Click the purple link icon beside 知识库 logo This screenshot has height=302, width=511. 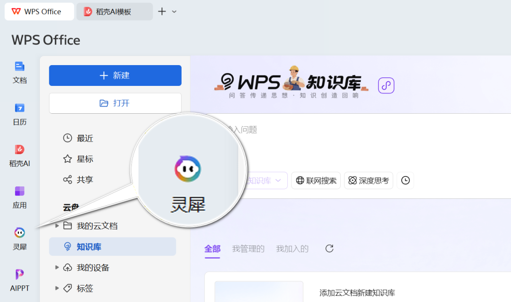386,85
